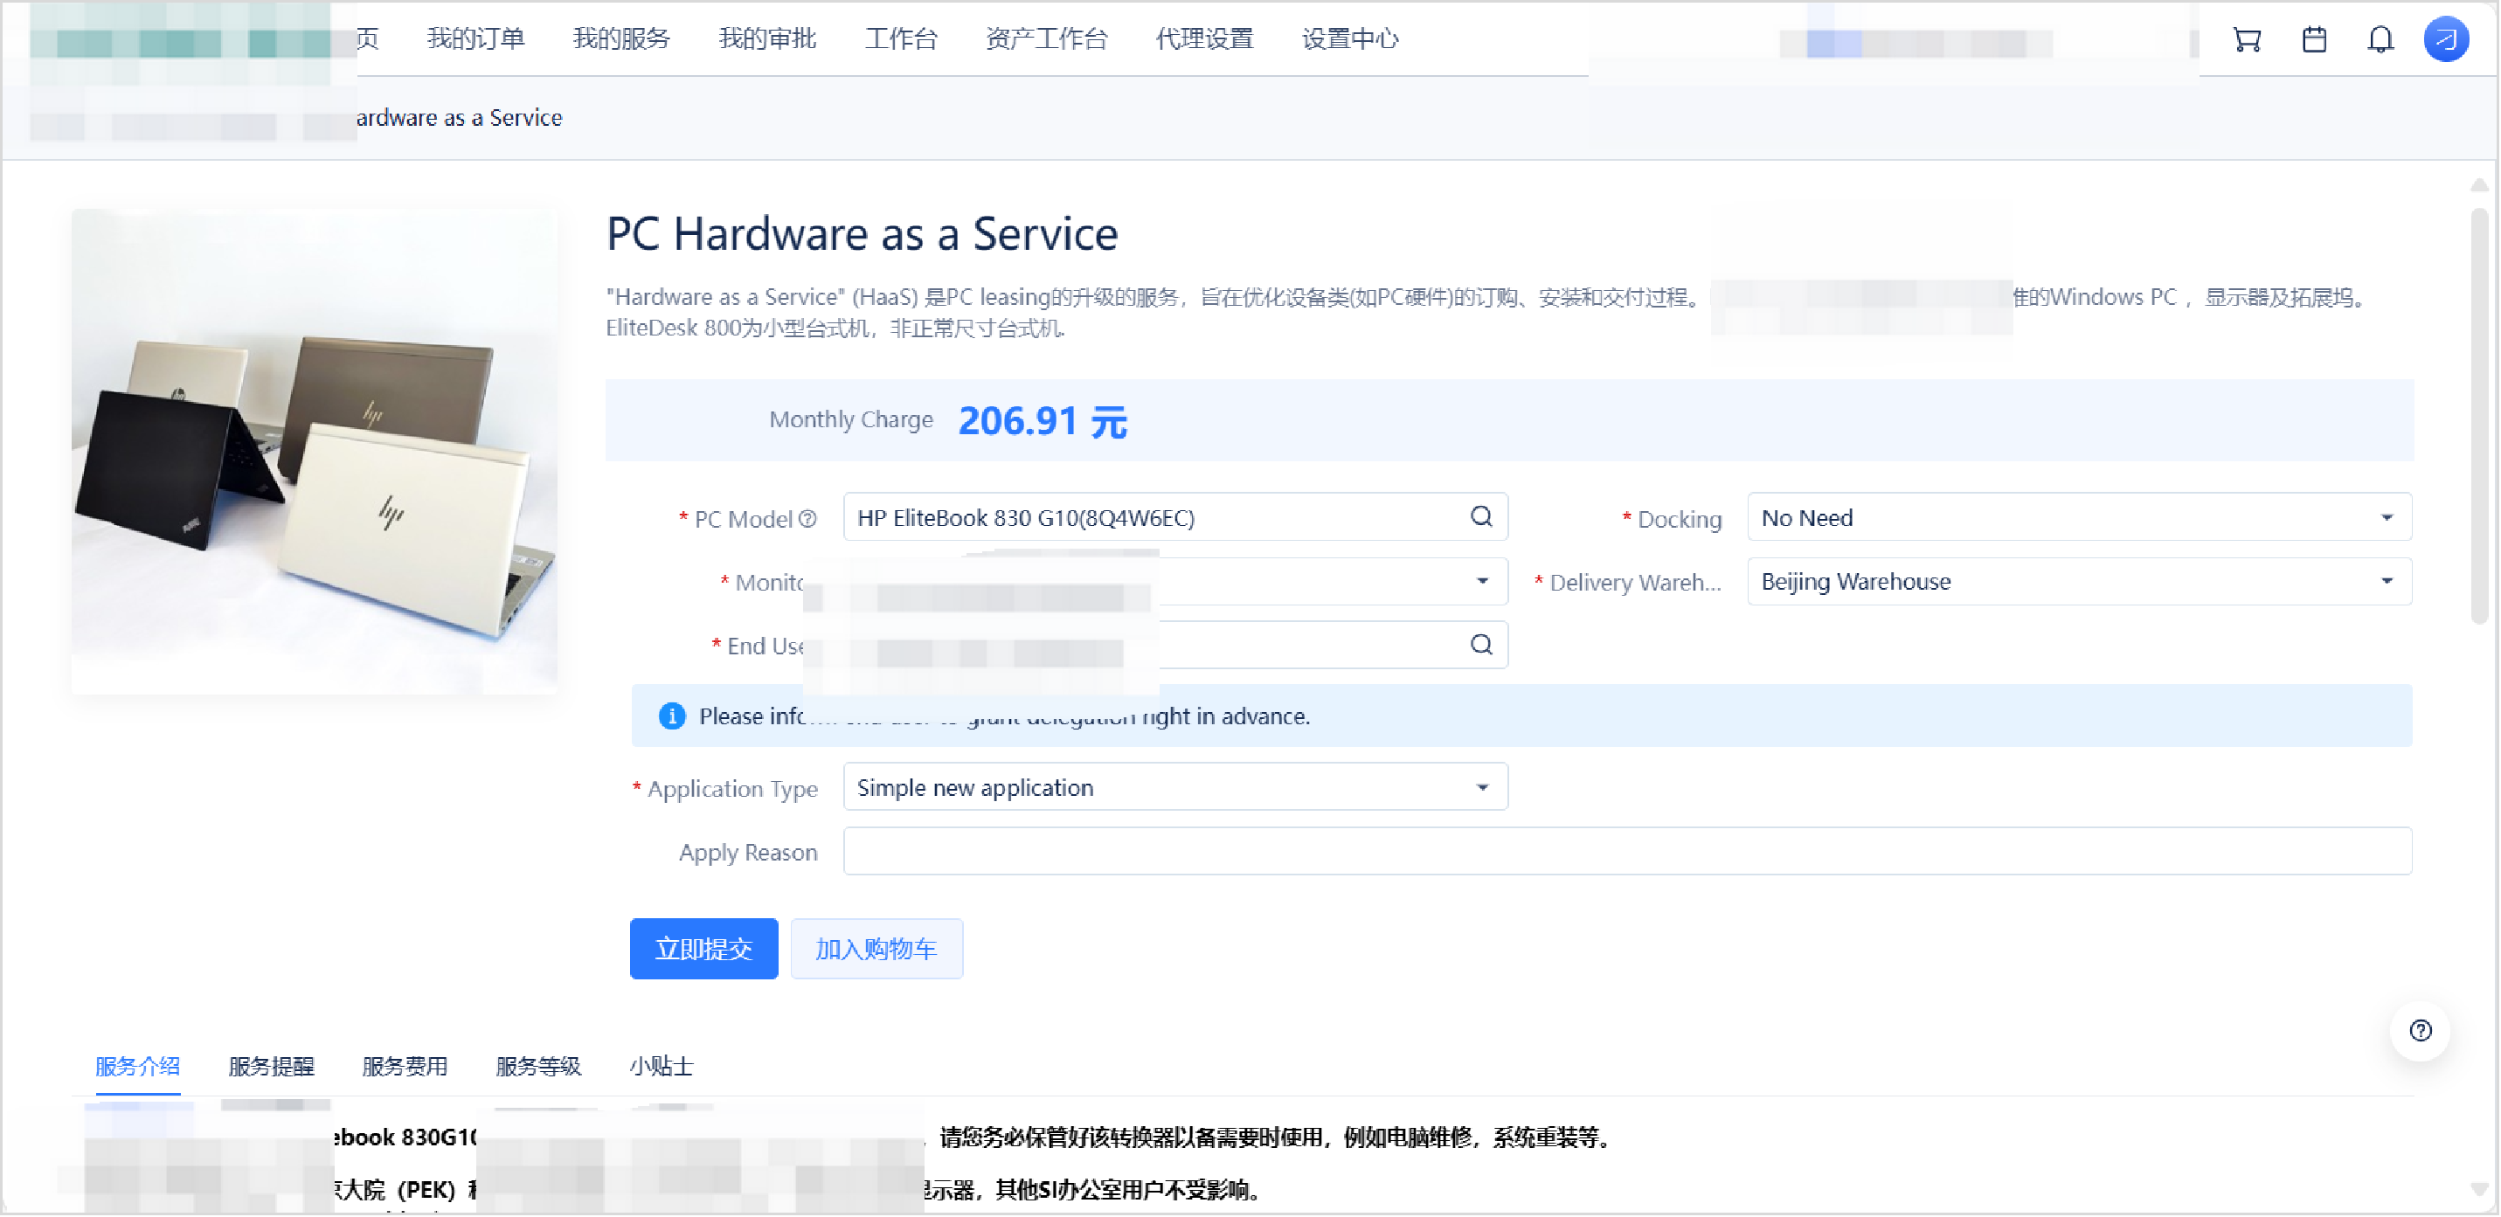Image resolution: width=2501 pixels, height=1217 pixels.
Task: Expand the Docking dropdown
Action: [2387, 518]
